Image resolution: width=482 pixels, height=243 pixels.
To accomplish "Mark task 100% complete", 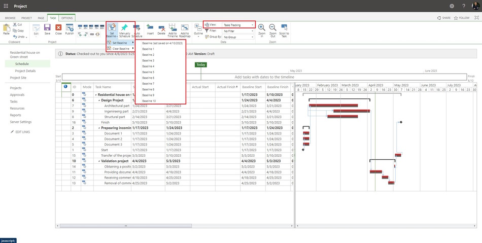I will pyautogui.click(x=102, y=27).
